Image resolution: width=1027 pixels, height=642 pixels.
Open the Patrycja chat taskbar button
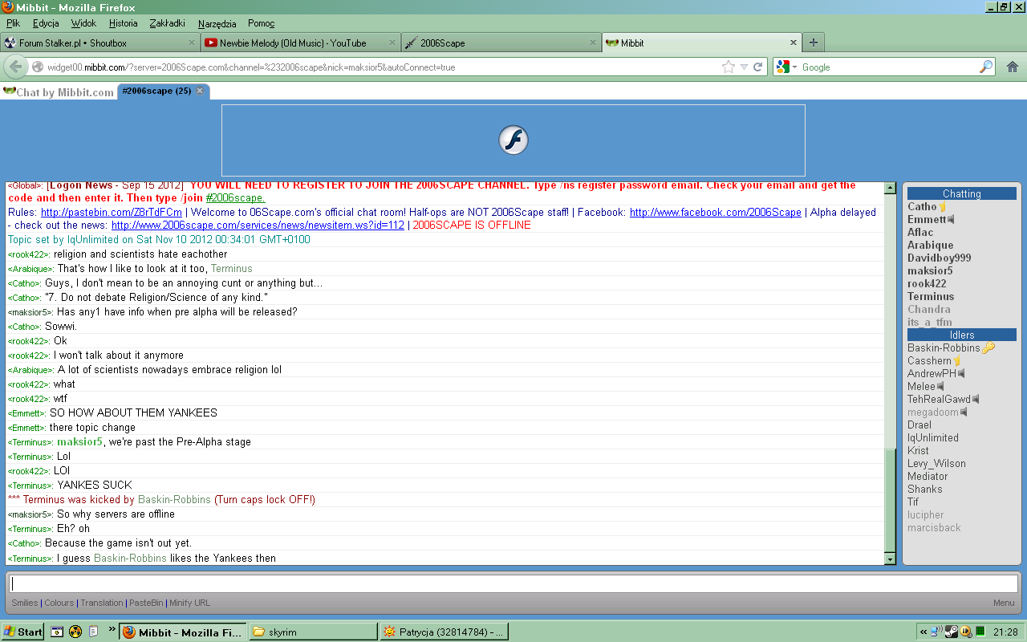(x=444, y=632)
